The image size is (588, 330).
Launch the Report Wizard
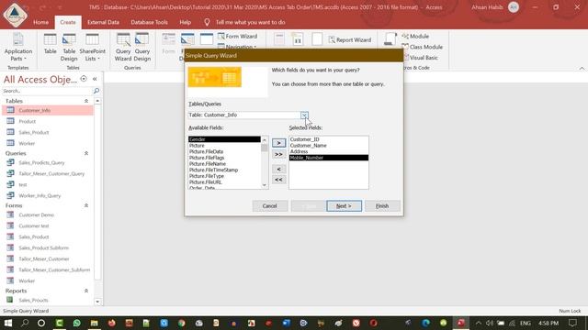pos(349,39)
